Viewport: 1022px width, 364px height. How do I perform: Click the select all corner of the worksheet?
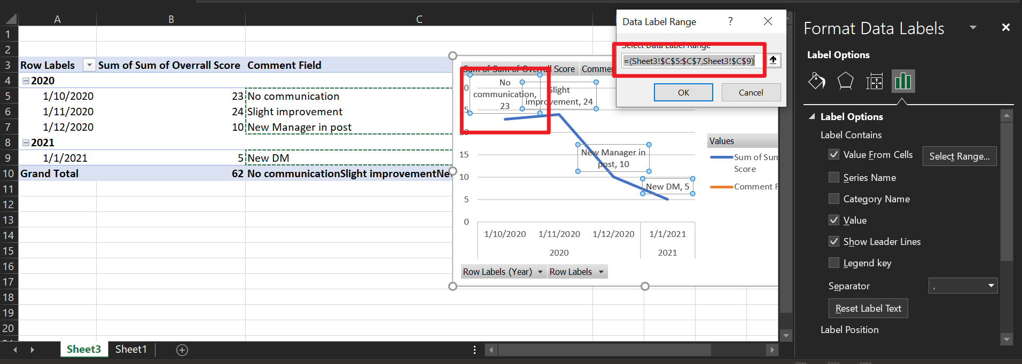coord(10,19)
